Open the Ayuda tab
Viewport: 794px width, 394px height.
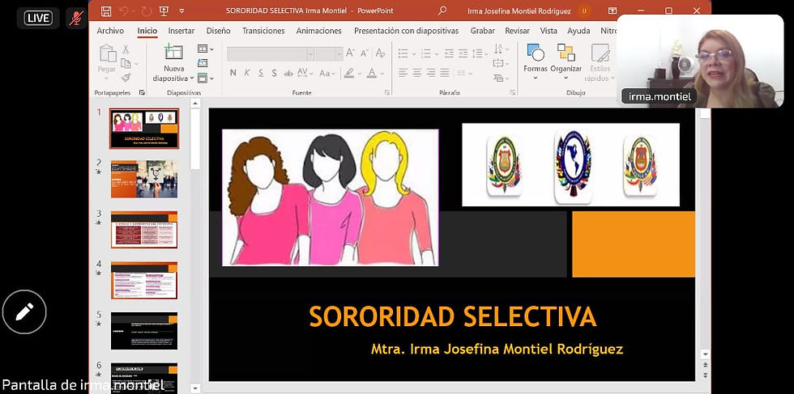[x=578, y=31]
